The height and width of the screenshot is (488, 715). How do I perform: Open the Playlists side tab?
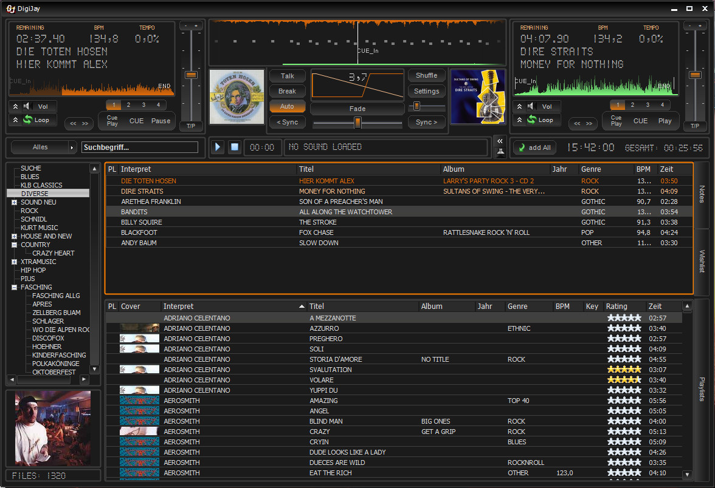coord(702,388)
